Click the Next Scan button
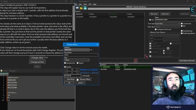This screenshot has height=110, width=196. (165, 14)
